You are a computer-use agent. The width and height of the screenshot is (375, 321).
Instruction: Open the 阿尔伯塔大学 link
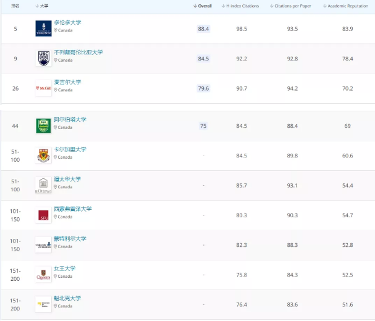click(x=70, y=120)
